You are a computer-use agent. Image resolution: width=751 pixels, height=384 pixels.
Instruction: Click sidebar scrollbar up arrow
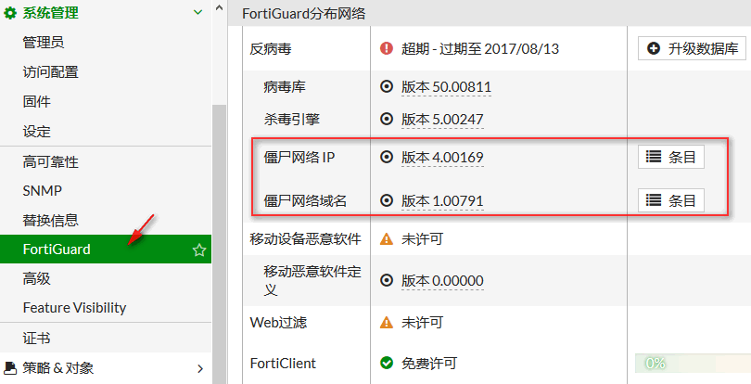pos(219,7)
